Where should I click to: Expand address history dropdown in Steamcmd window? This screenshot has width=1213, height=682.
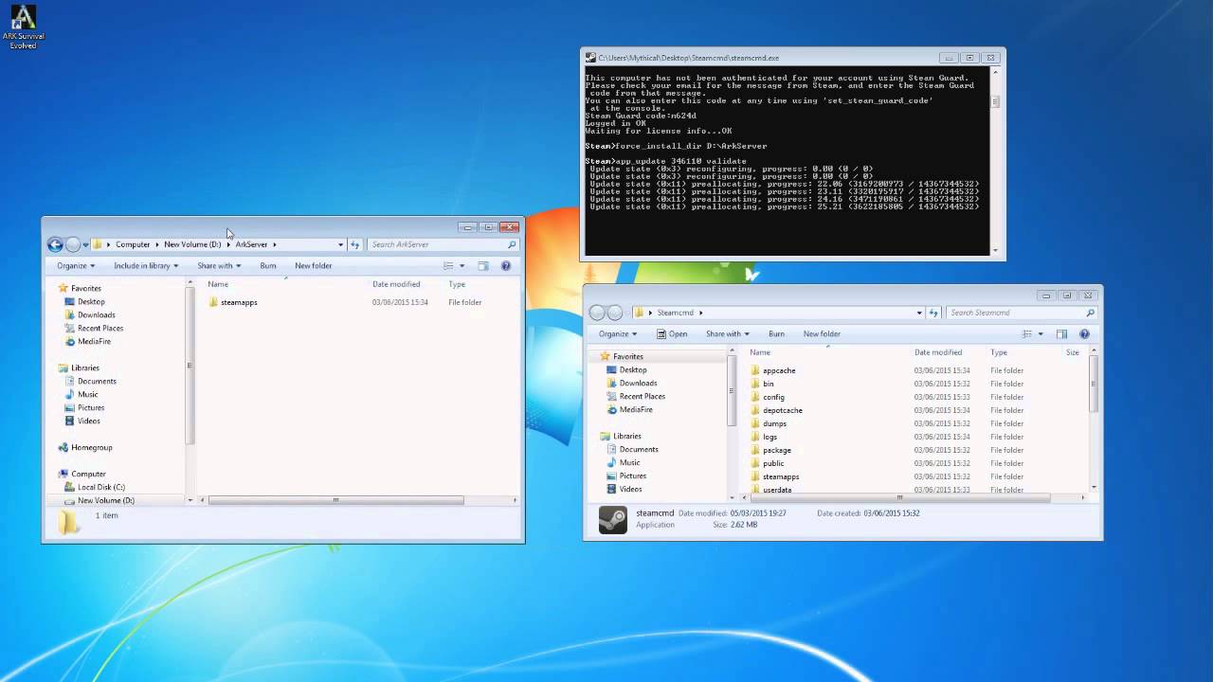click(919, 313)
